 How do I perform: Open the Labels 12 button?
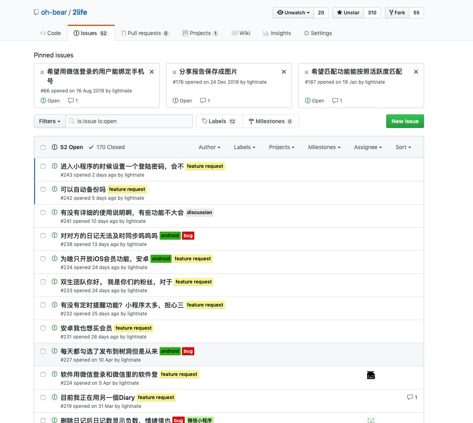tap(219, 121)
